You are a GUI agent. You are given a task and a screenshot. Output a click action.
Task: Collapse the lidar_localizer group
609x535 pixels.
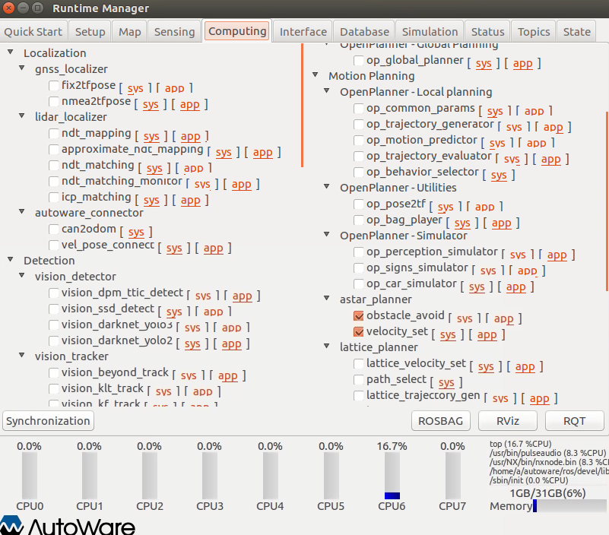tap(22, 116)
